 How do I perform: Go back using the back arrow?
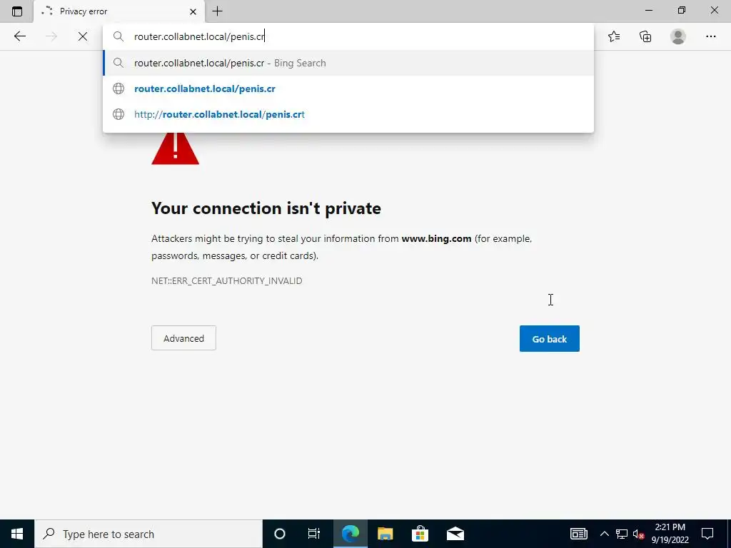pyautogui.click(x=19, y=36)
